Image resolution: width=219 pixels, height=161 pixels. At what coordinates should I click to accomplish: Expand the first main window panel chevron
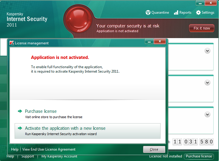(207, 51)
